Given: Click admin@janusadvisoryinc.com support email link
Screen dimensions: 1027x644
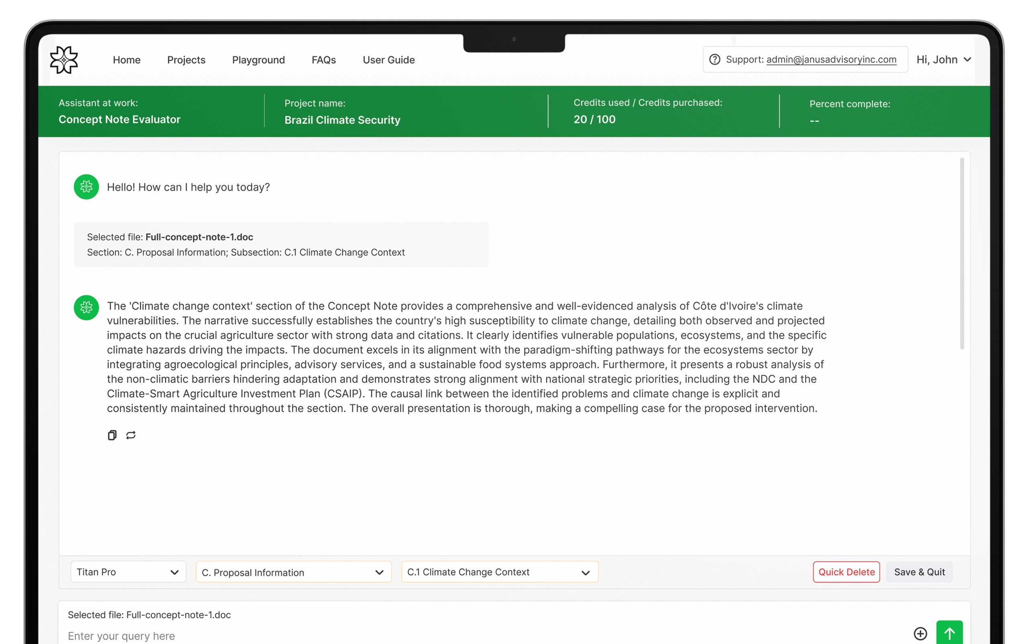Looking at the screenshot, I should [831, 60].
